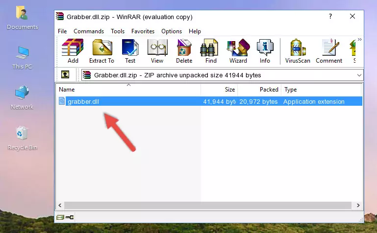Select the grabber.dll file name

point(83,101)
